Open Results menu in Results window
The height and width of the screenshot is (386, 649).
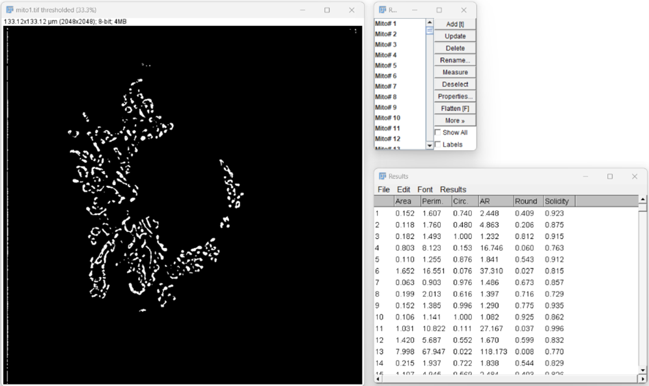click(453, 189)
